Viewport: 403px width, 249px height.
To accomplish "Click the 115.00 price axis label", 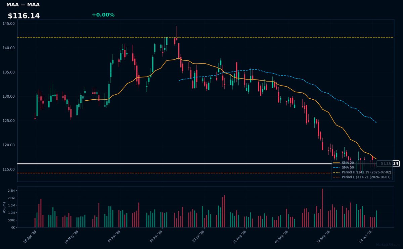I will tap(9, 169).
